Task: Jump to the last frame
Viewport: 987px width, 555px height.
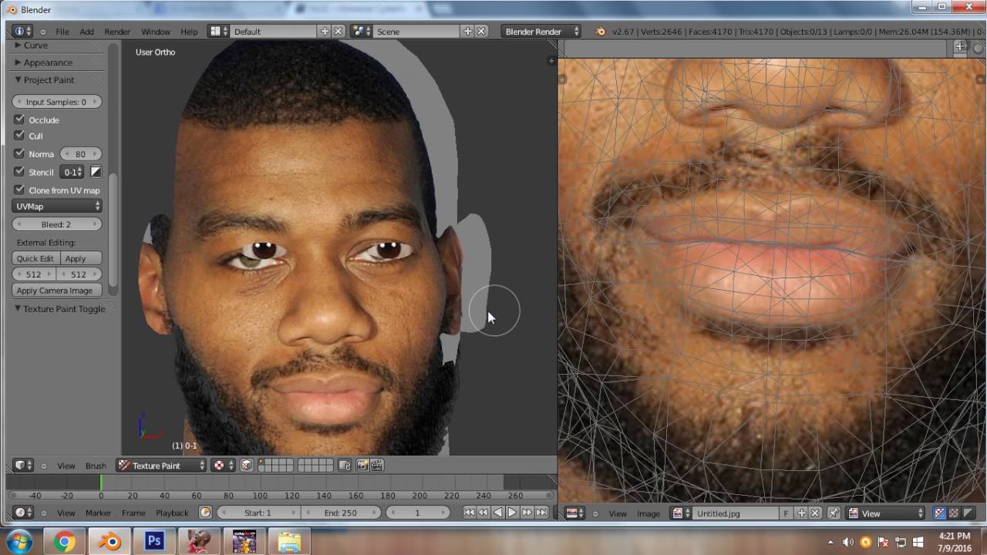Action: pyautogui.click(x=541, y=513)
